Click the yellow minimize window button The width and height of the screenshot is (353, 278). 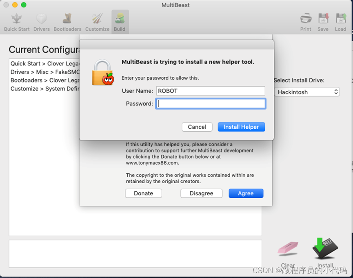tap(15, 5)
